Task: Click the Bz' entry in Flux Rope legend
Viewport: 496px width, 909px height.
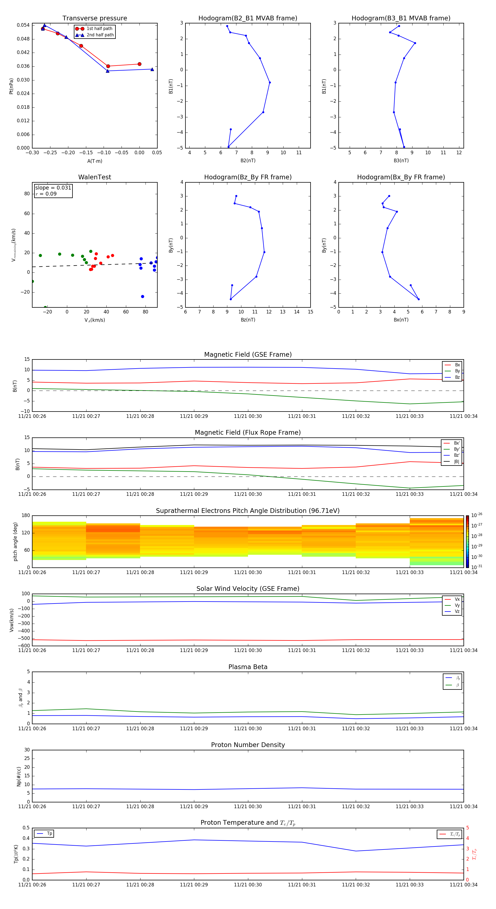Action: pyautogui.click(x=452, y=456)
